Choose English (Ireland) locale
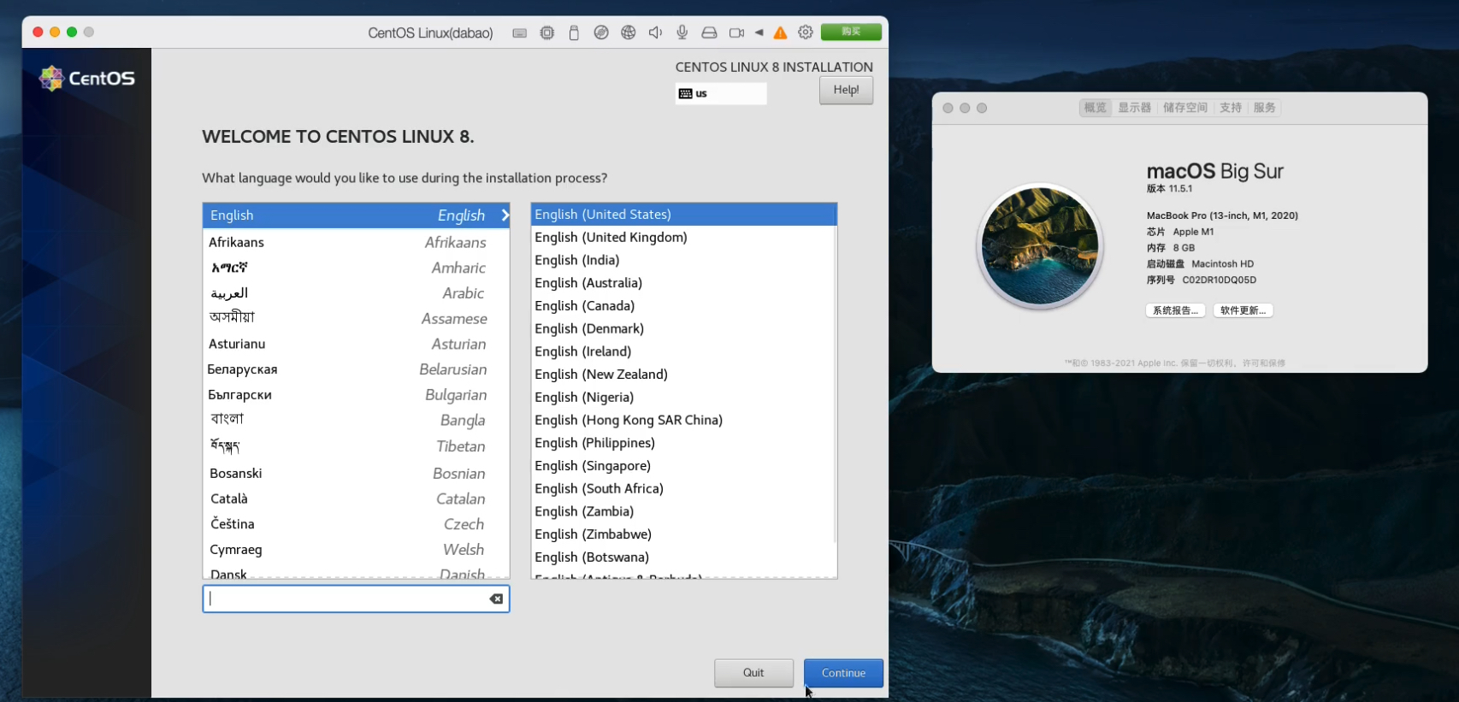The height and width of the screenshot is (702, 1459). [x=682, y=351]
